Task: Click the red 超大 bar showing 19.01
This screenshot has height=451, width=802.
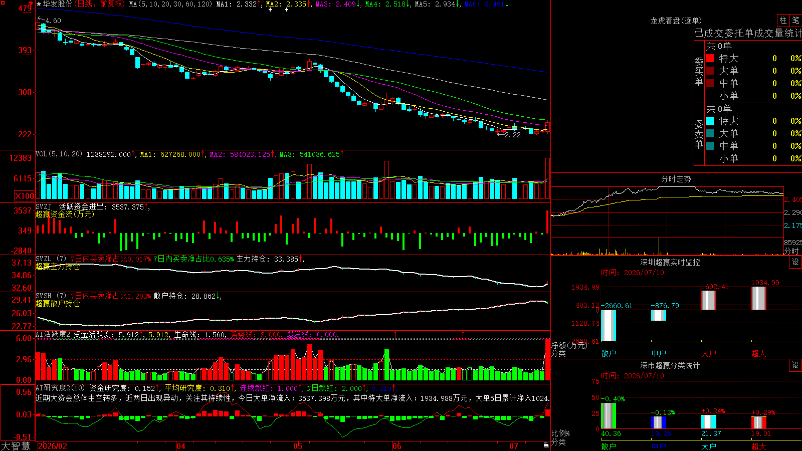Action: pyautogui.click(x=759, y=422)
